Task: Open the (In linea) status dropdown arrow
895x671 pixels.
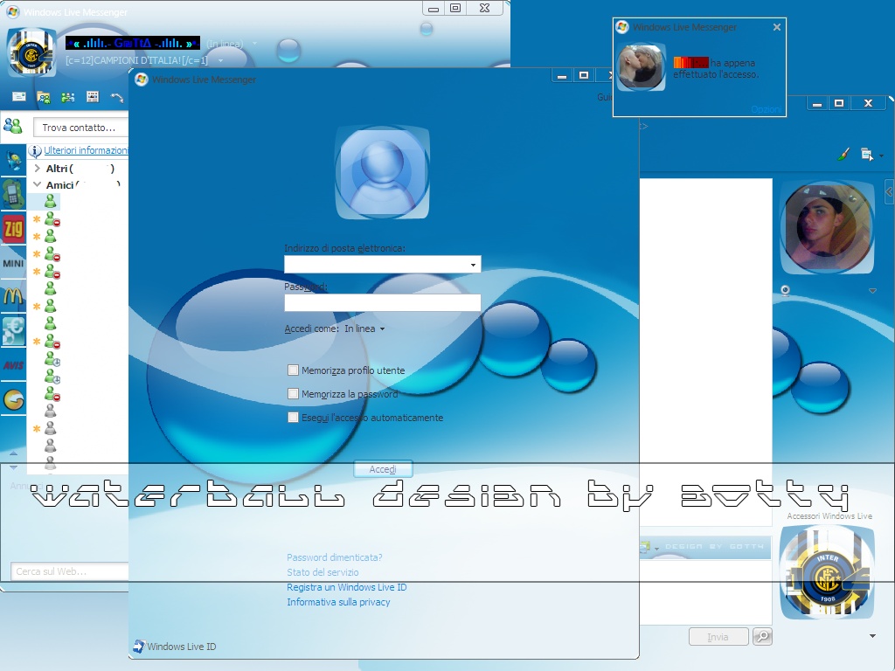Action: click(254, 44)
